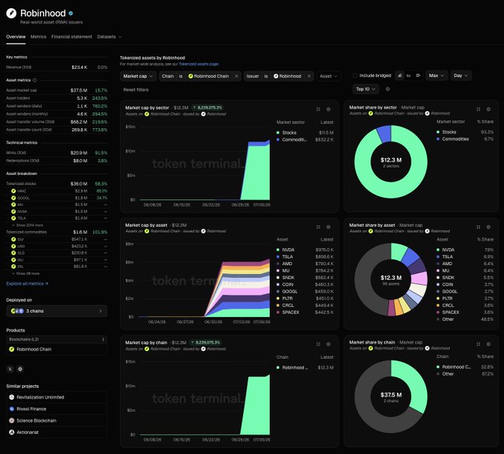The width and height of the screenshot is (504, 454).
Task: Open the Asset filter dropdown
Action: pyautogui.click(x=328, y=76)
